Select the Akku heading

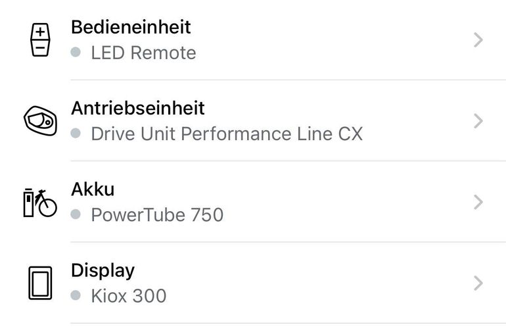[93, 189]
